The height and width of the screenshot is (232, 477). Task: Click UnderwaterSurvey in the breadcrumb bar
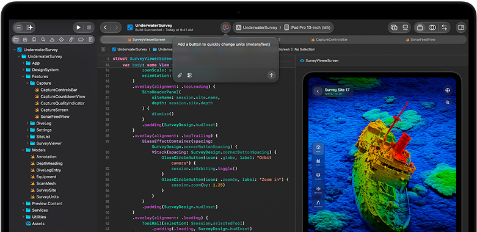point(129,49)
